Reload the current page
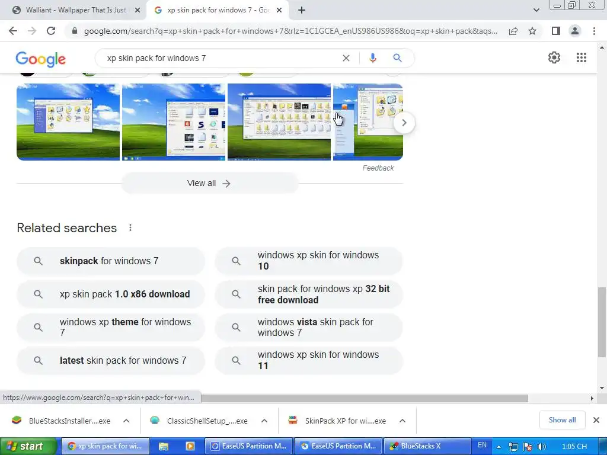Viewport: 607px width, 455px height. [x=51, y=31]
